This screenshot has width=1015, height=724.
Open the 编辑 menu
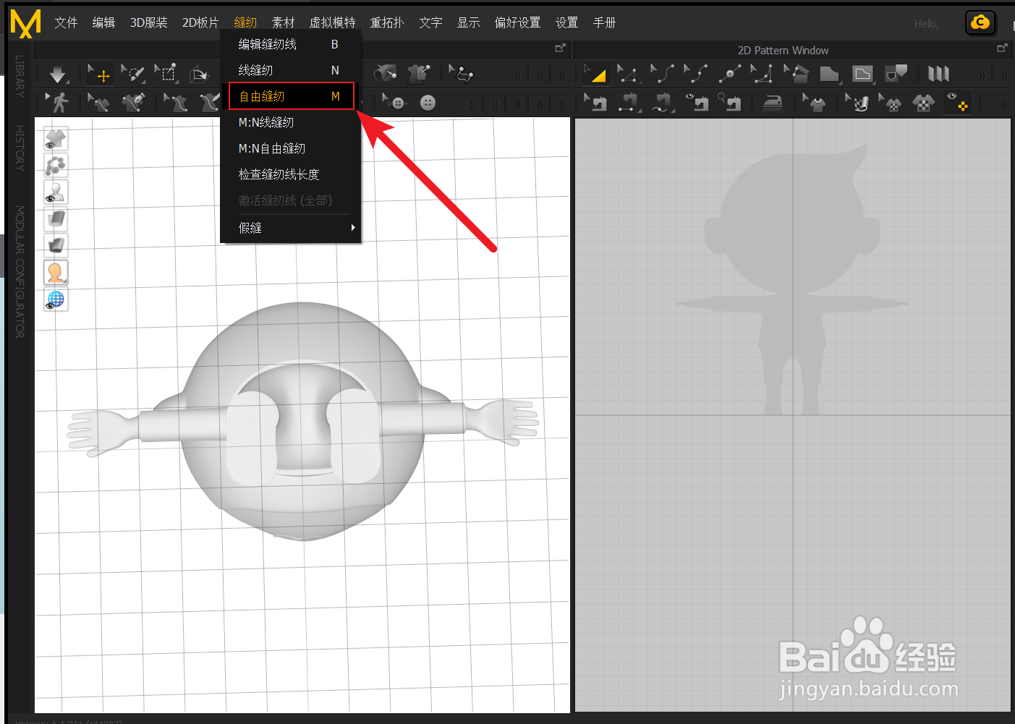coord(103,22)
